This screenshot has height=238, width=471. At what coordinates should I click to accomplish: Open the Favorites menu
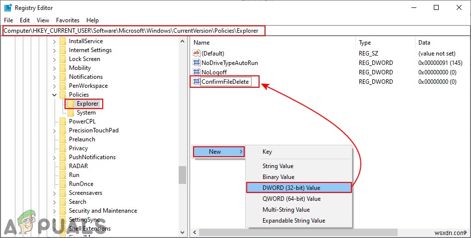coord(67,20)
